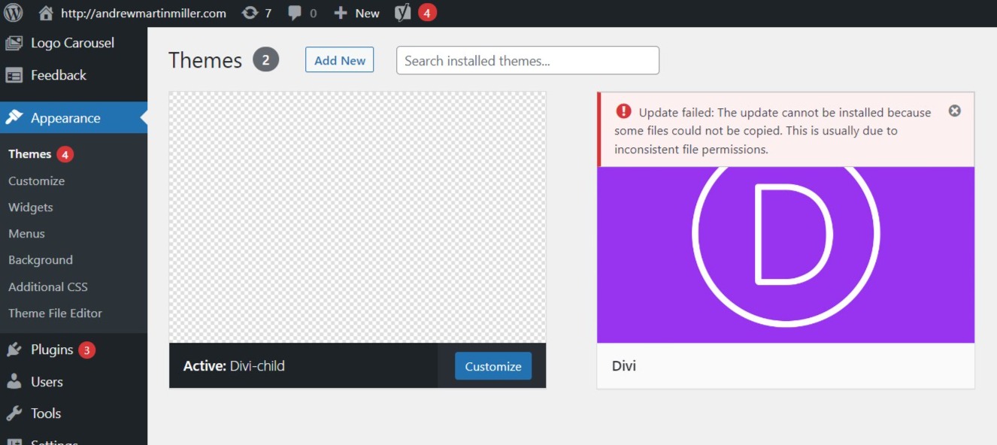This screenshot has height=445, width=997.
Task: Click the WordPress logo icon
Action: coord(14,13)
